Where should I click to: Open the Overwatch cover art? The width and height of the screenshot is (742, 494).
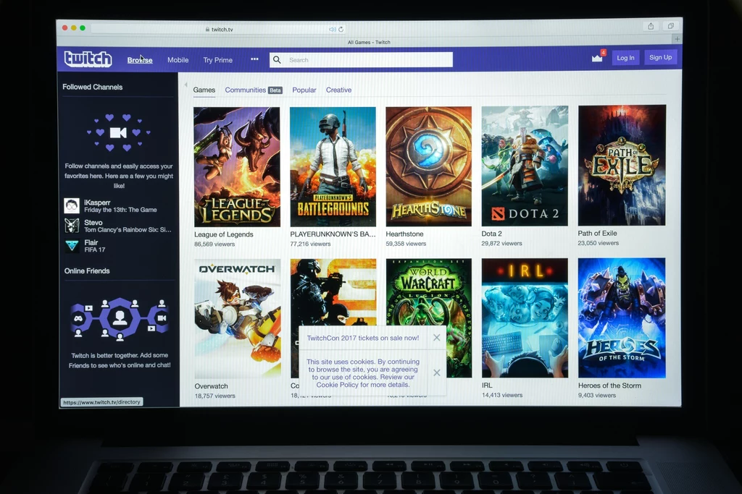[x=237, y=319]
